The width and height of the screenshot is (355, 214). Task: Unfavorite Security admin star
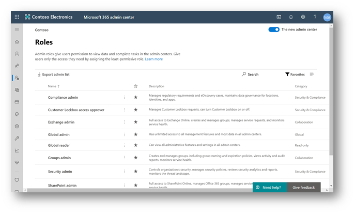pyautogui.click(x=135, y=171)
